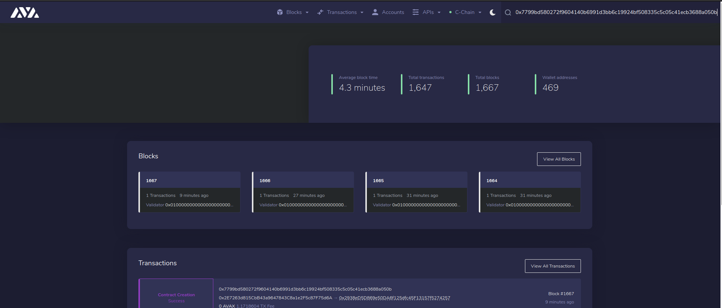Open the Accounts menu item
This screenshot has width=722, height=308.
point(393,12)
